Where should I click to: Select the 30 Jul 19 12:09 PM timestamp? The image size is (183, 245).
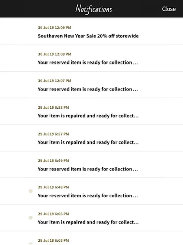(x=54, y=28)
